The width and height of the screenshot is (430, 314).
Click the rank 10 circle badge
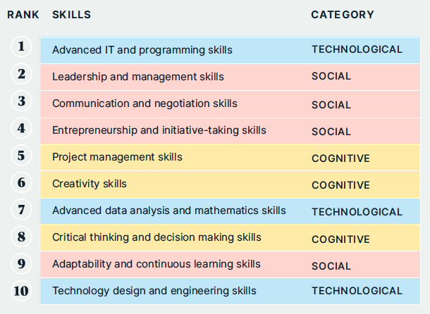[21, 291]
